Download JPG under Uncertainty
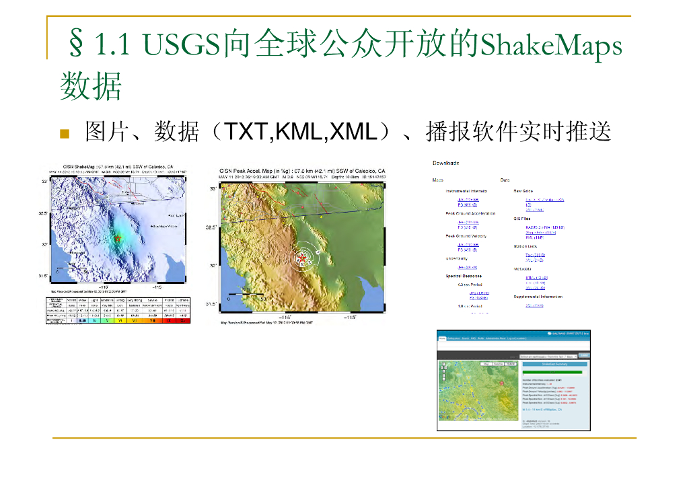The height and width of the screenshot is (487, 689). [468, 268]
